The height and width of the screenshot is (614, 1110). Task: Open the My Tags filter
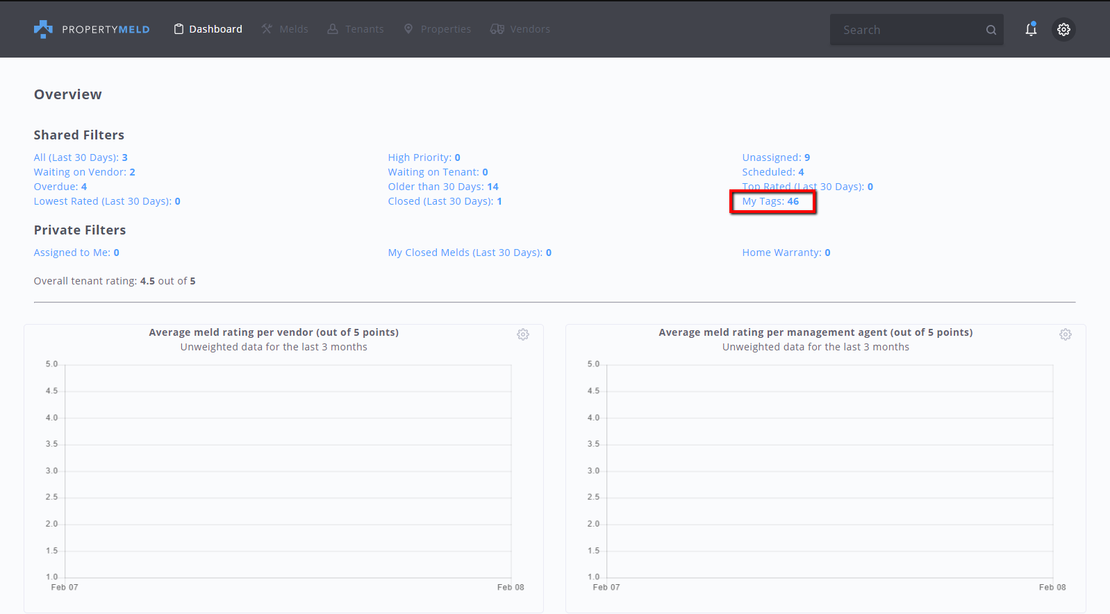tap(771, 201)
